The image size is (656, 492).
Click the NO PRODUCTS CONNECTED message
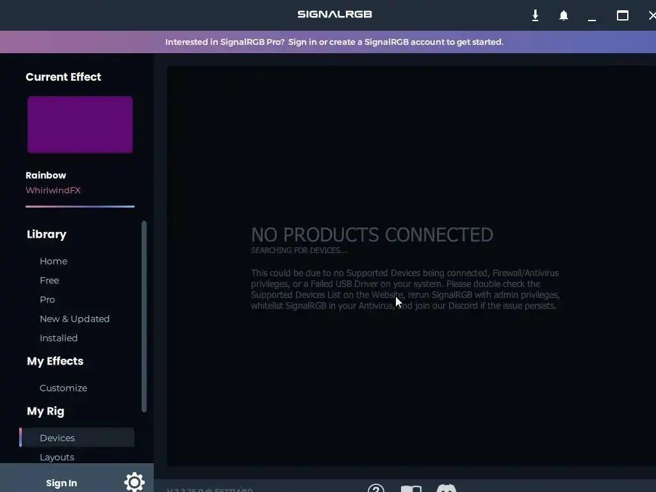coord(372,234)
